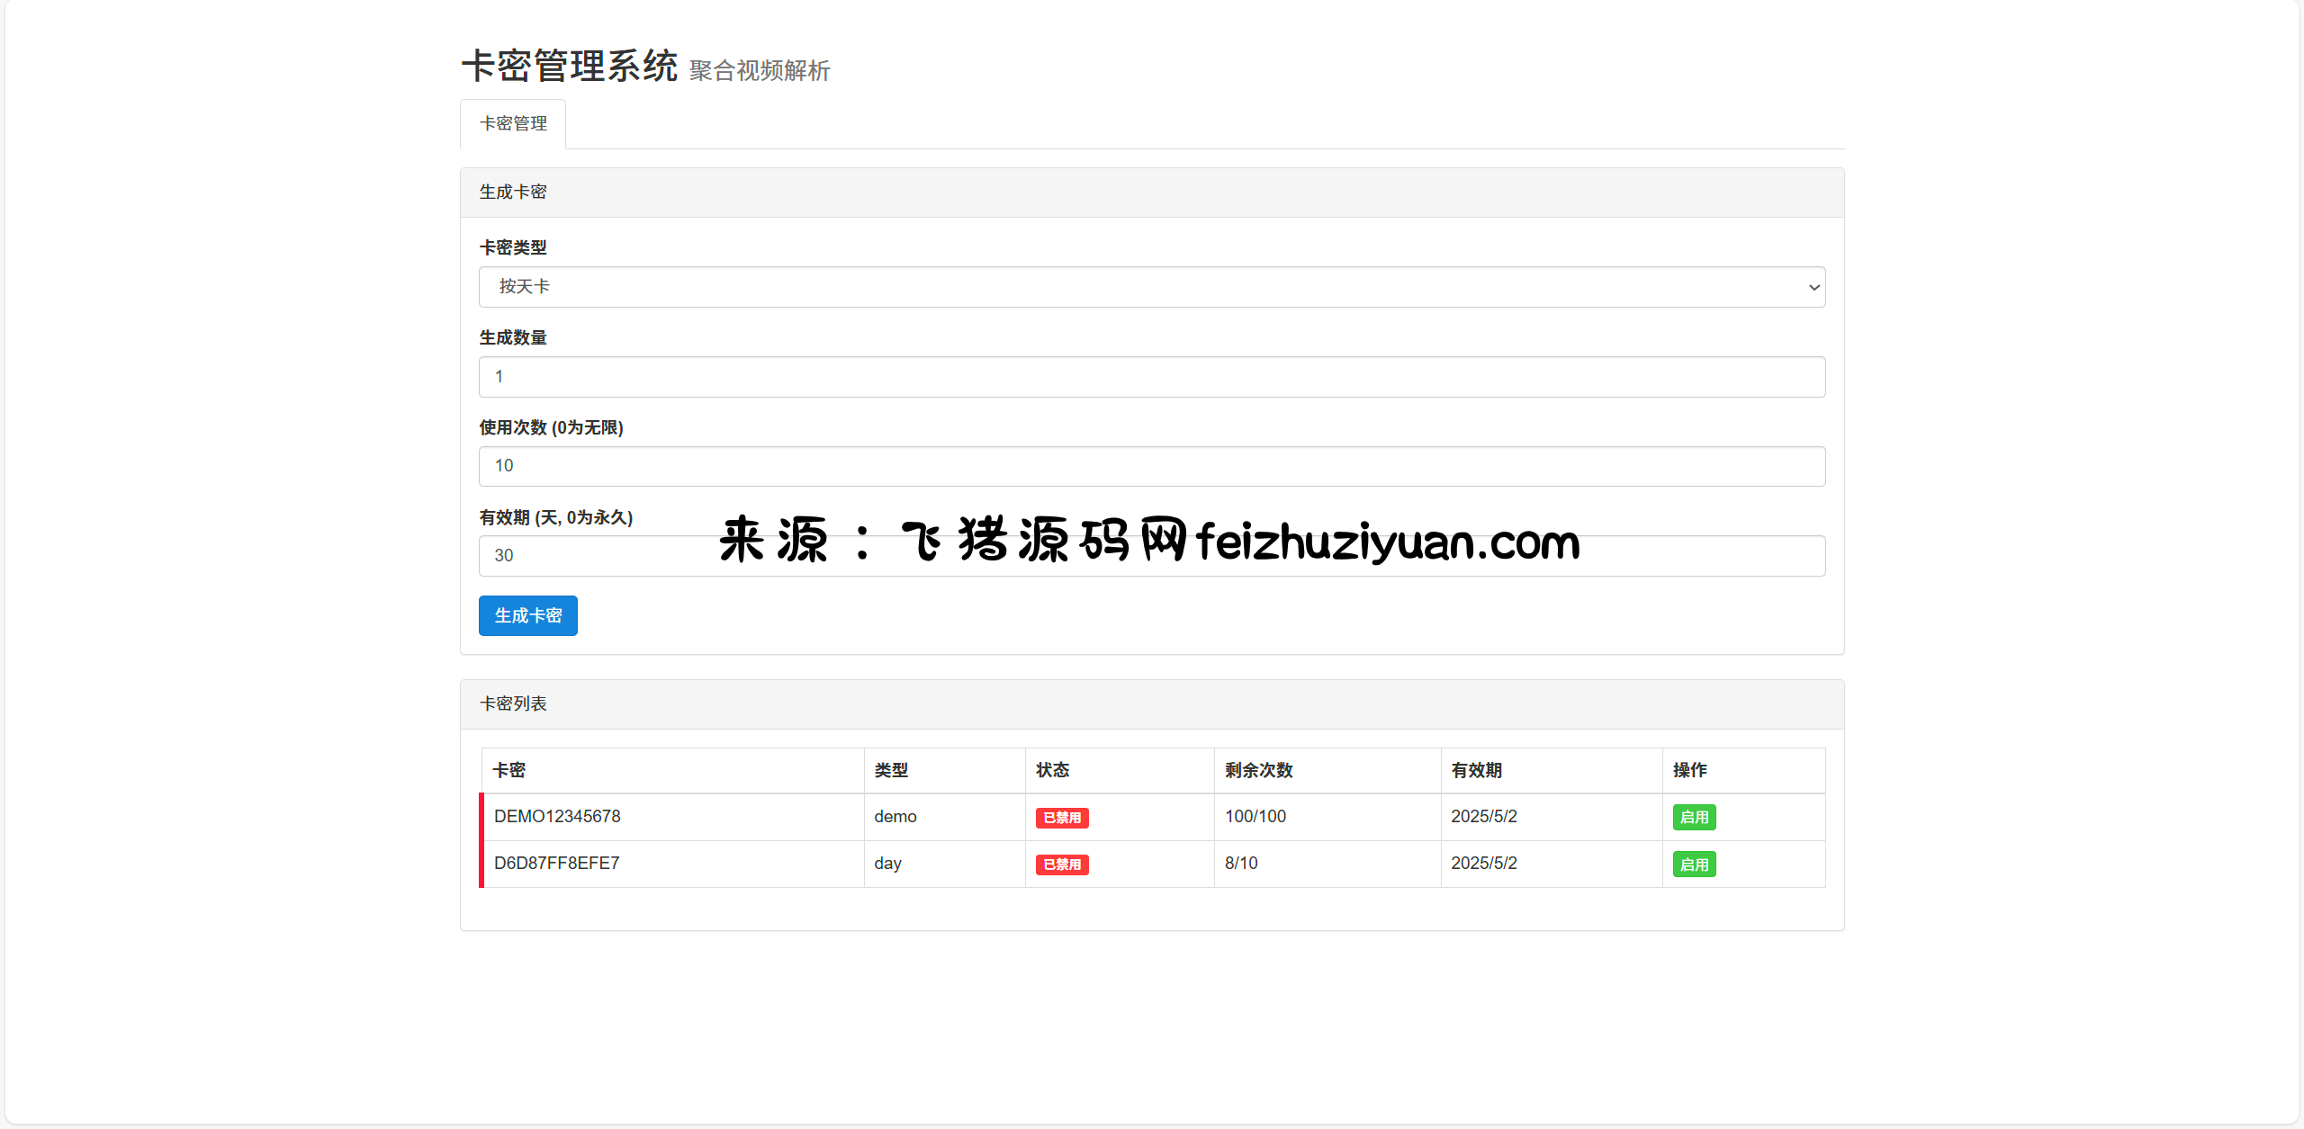
Task: Click the 卡密 column header
Action: point(509,770)
